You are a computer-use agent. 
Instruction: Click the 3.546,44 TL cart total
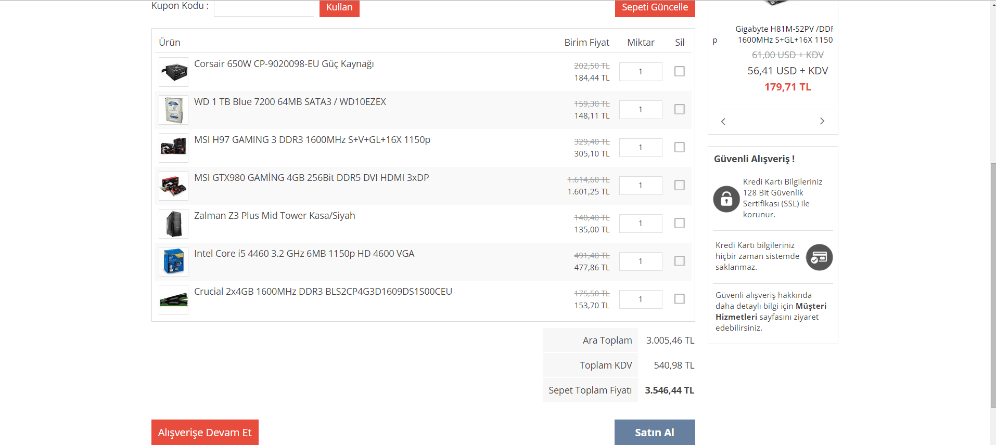[x=670, y=390]
